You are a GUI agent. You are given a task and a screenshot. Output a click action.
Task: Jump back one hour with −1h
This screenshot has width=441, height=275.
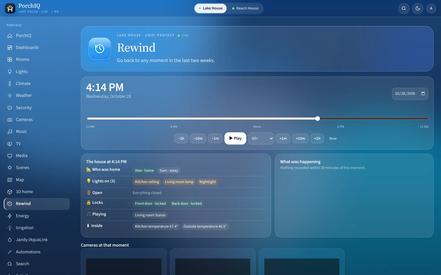click(x=181, y=138)
